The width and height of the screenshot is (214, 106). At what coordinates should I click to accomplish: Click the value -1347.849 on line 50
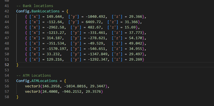(98, 54)
